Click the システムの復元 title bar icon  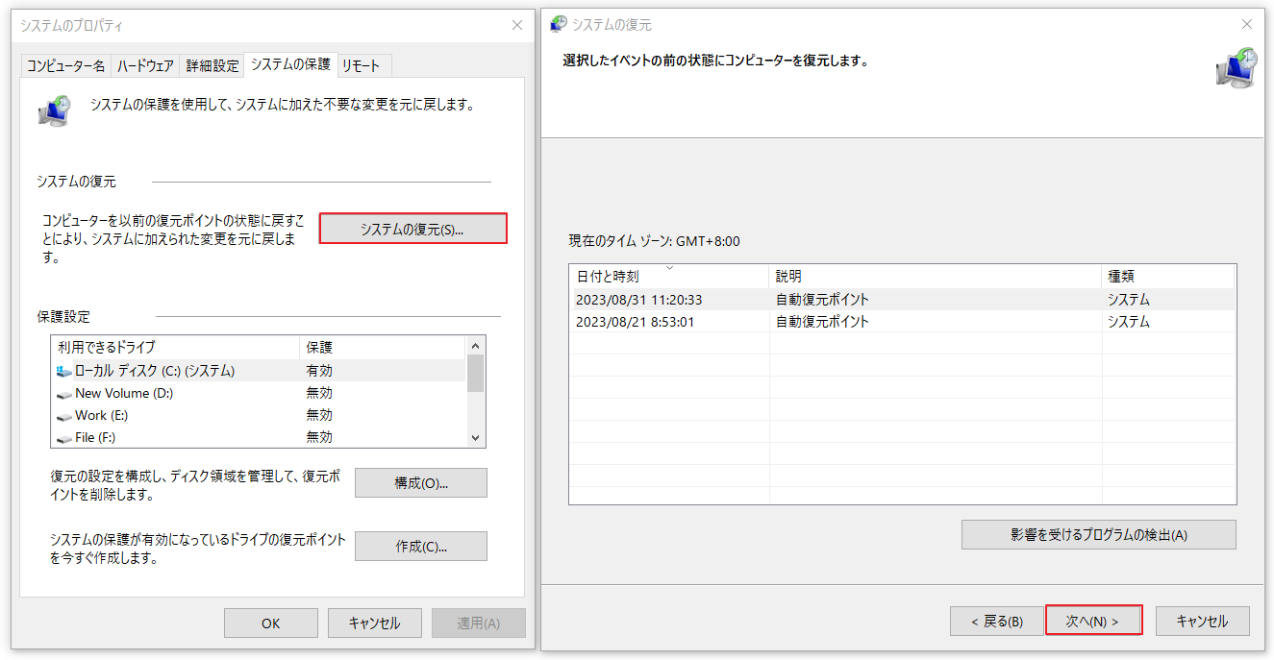[558, 24]
